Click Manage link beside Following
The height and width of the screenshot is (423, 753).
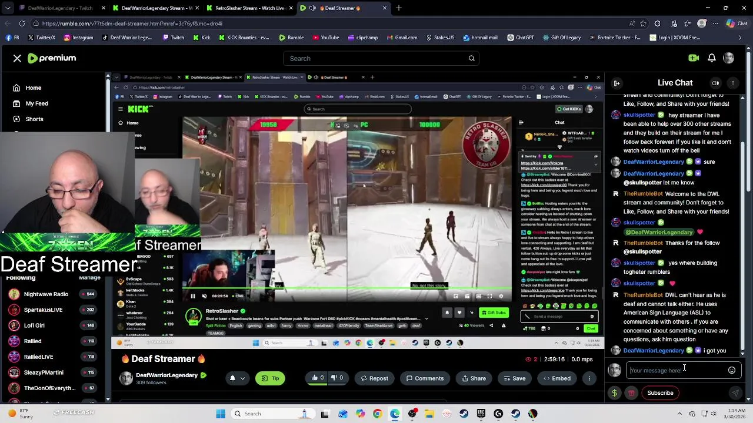(x=90, y=277)
